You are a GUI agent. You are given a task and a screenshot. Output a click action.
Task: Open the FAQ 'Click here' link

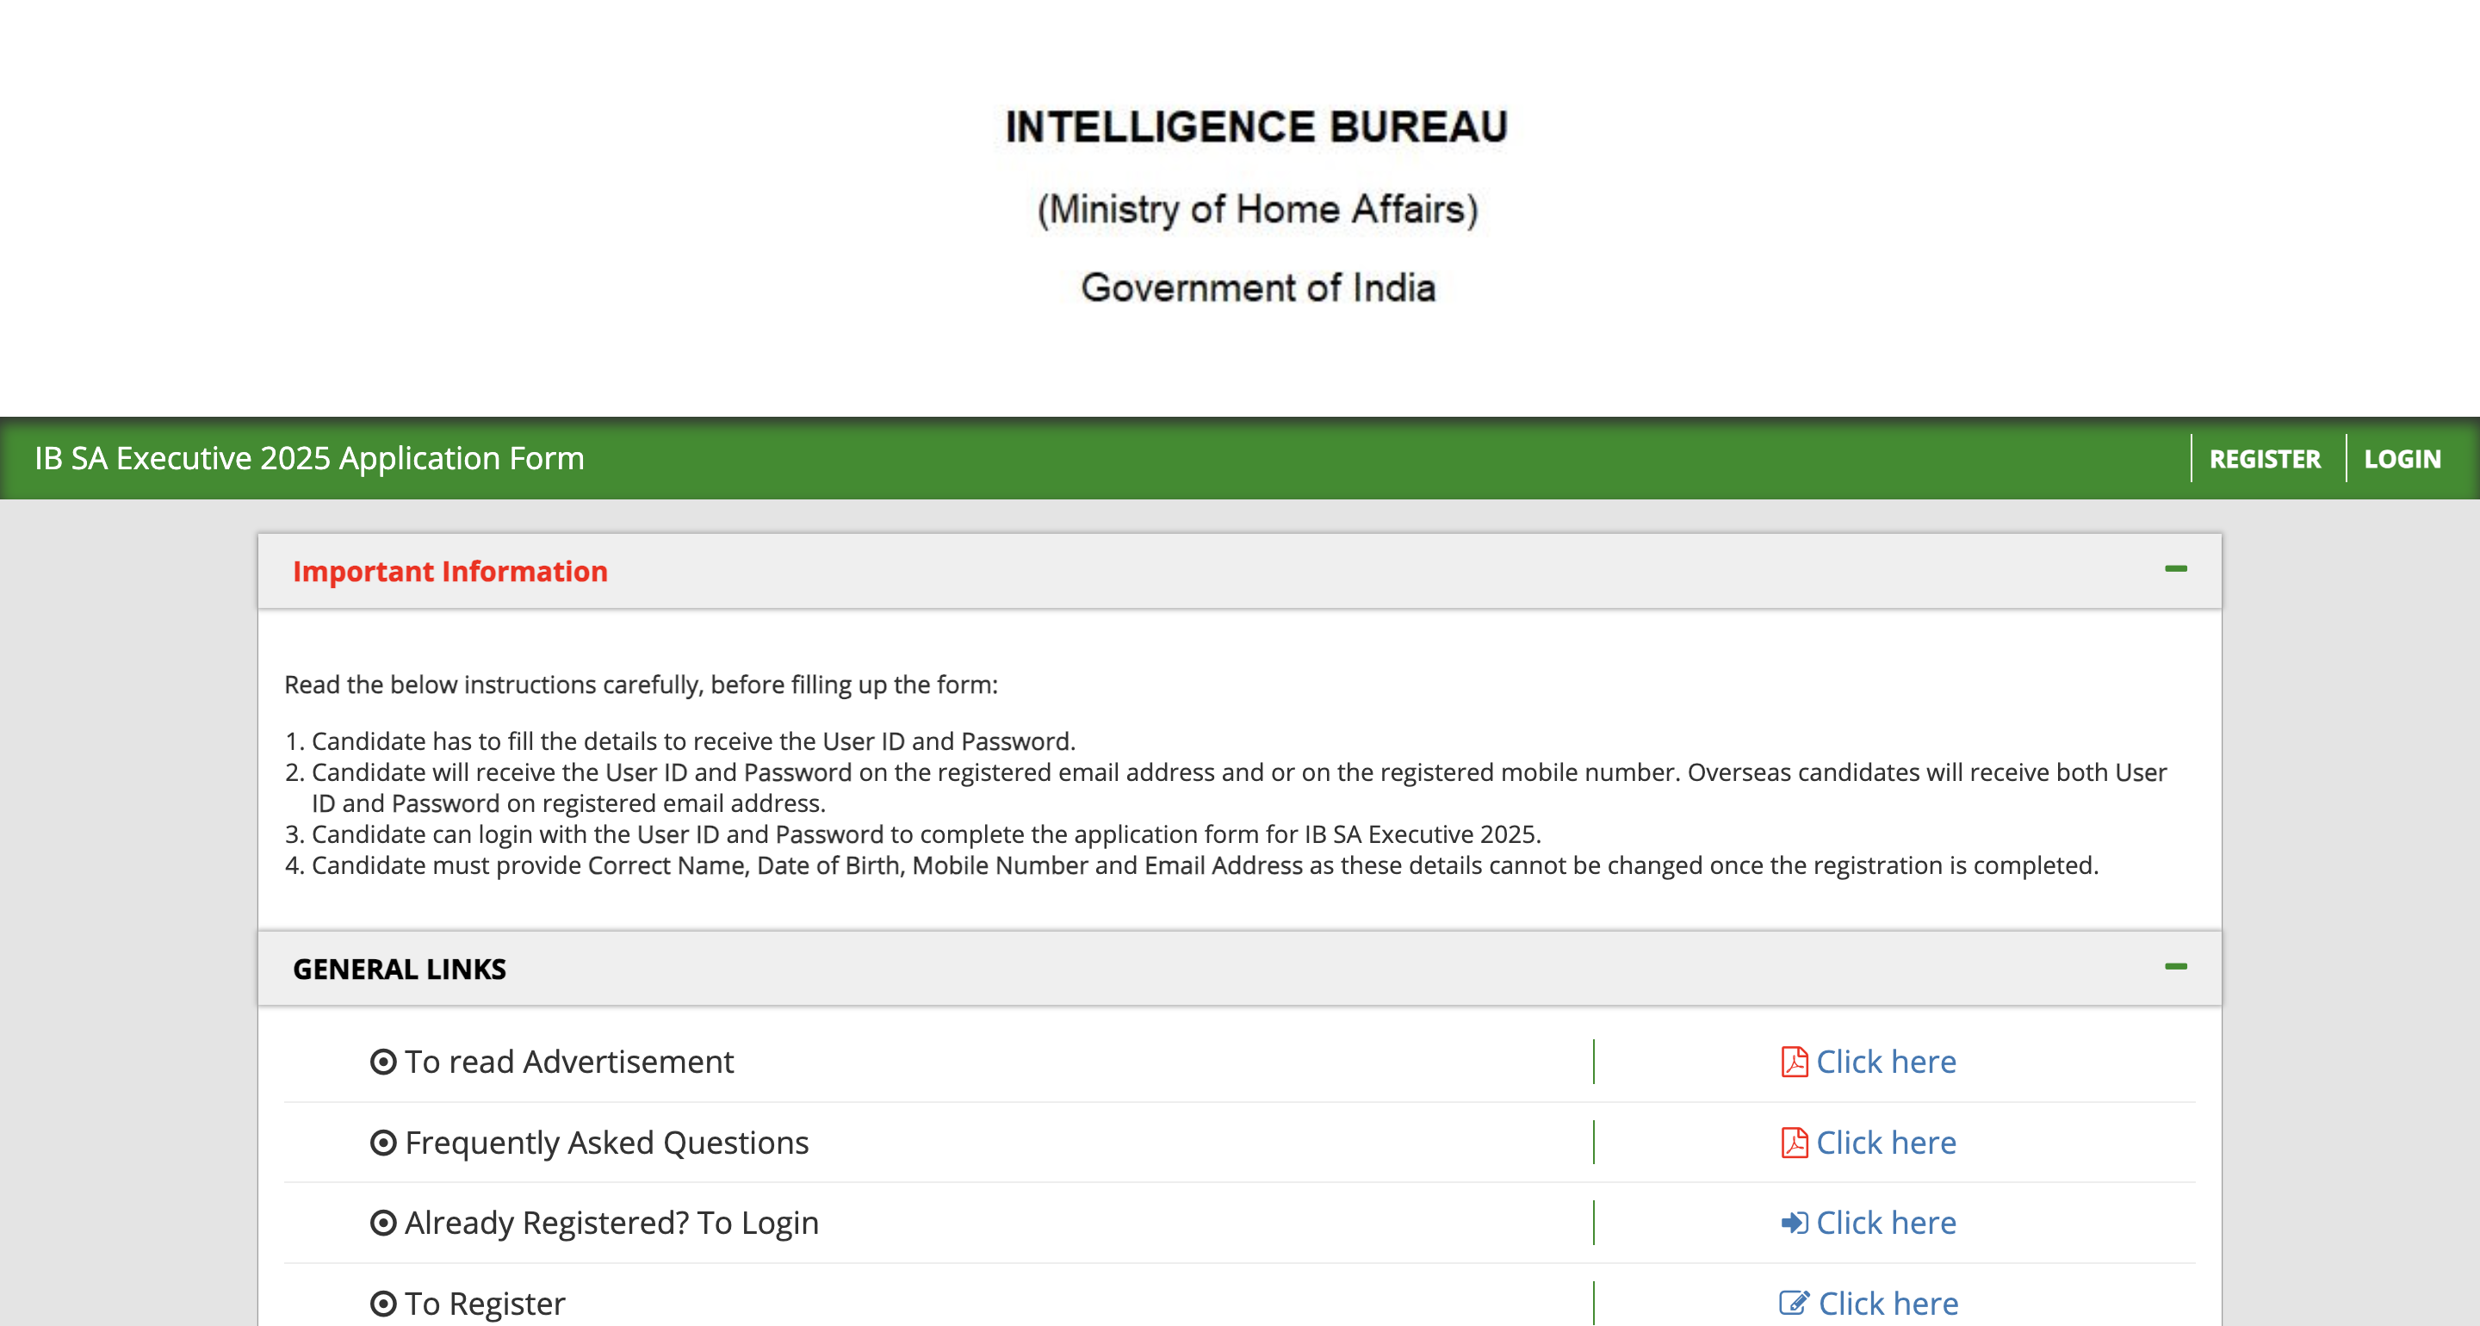pyautogui.click(x=1886, y=1142)
